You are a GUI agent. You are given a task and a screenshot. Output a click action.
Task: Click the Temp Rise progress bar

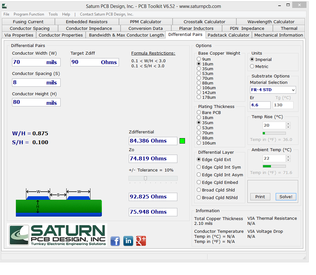tap(274, 133)
